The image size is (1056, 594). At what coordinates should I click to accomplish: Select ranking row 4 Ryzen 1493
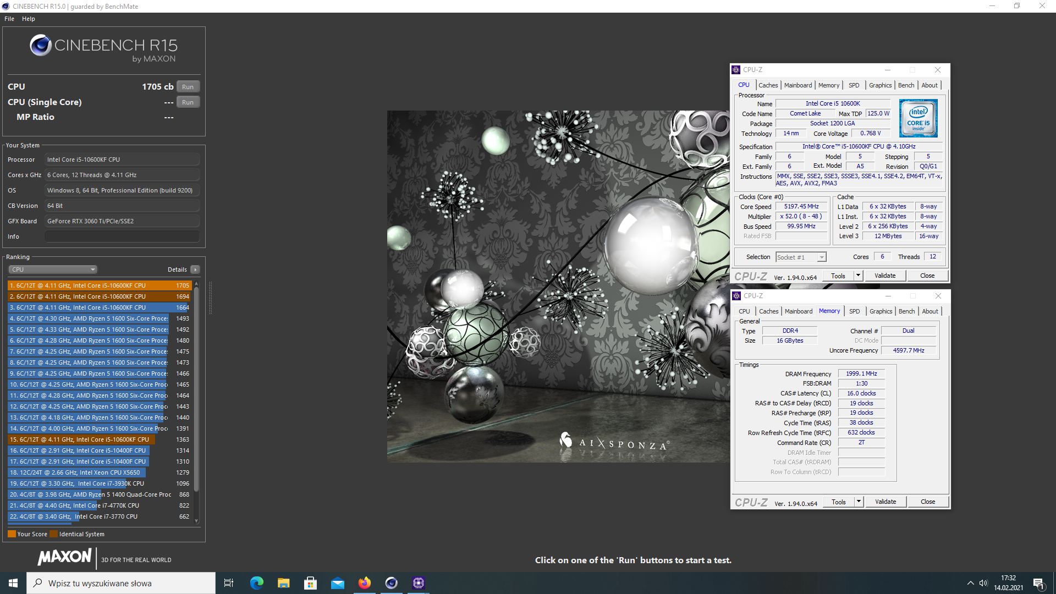tap(100, 318)
